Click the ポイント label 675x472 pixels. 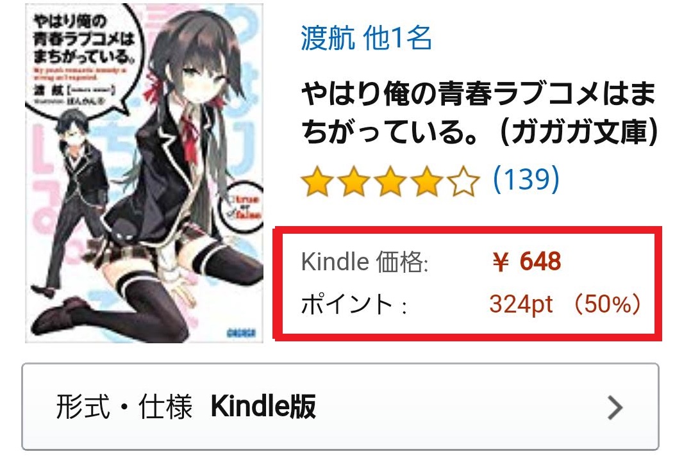click(x=353, y=304)
